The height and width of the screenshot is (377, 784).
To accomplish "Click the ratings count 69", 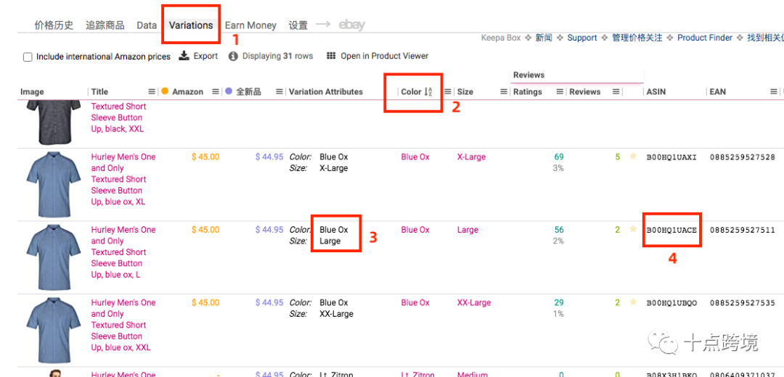I will coord(558,157).
